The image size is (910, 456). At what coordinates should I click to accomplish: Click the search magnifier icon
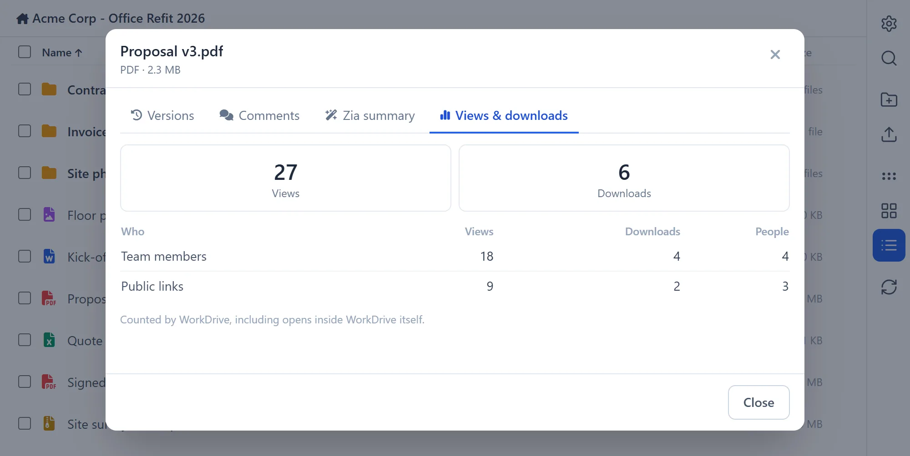pos(889,58)
